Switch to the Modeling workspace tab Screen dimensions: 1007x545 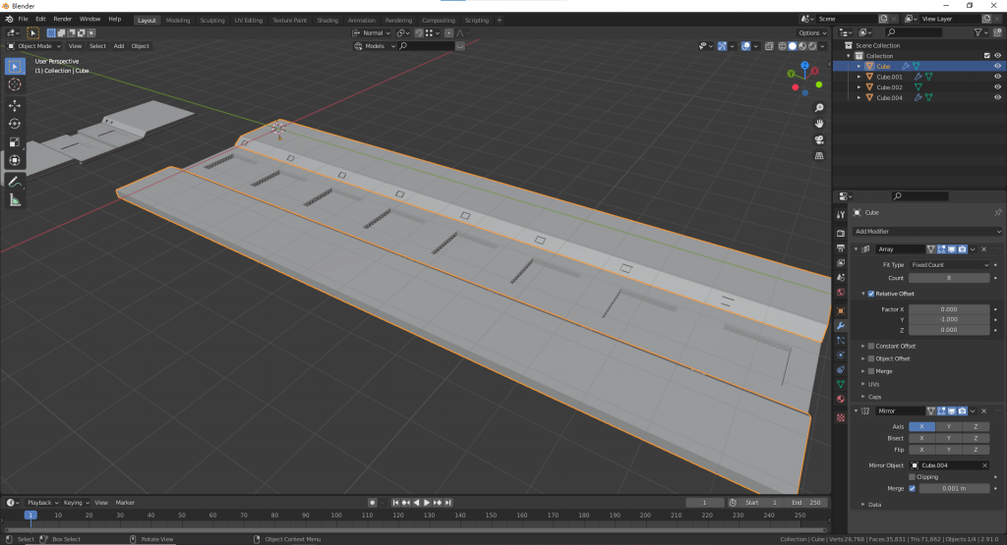click(x=178, y=21)
